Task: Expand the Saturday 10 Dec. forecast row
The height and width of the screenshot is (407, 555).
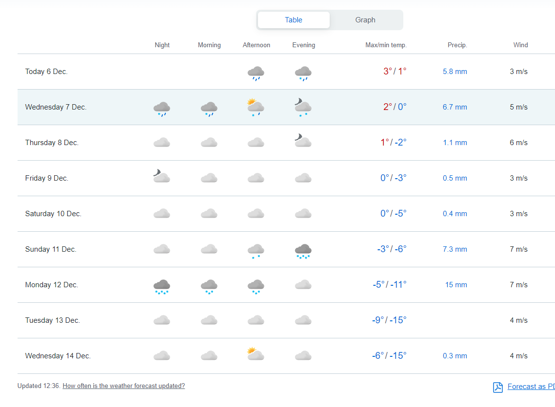Action: (x=53, y=214)
